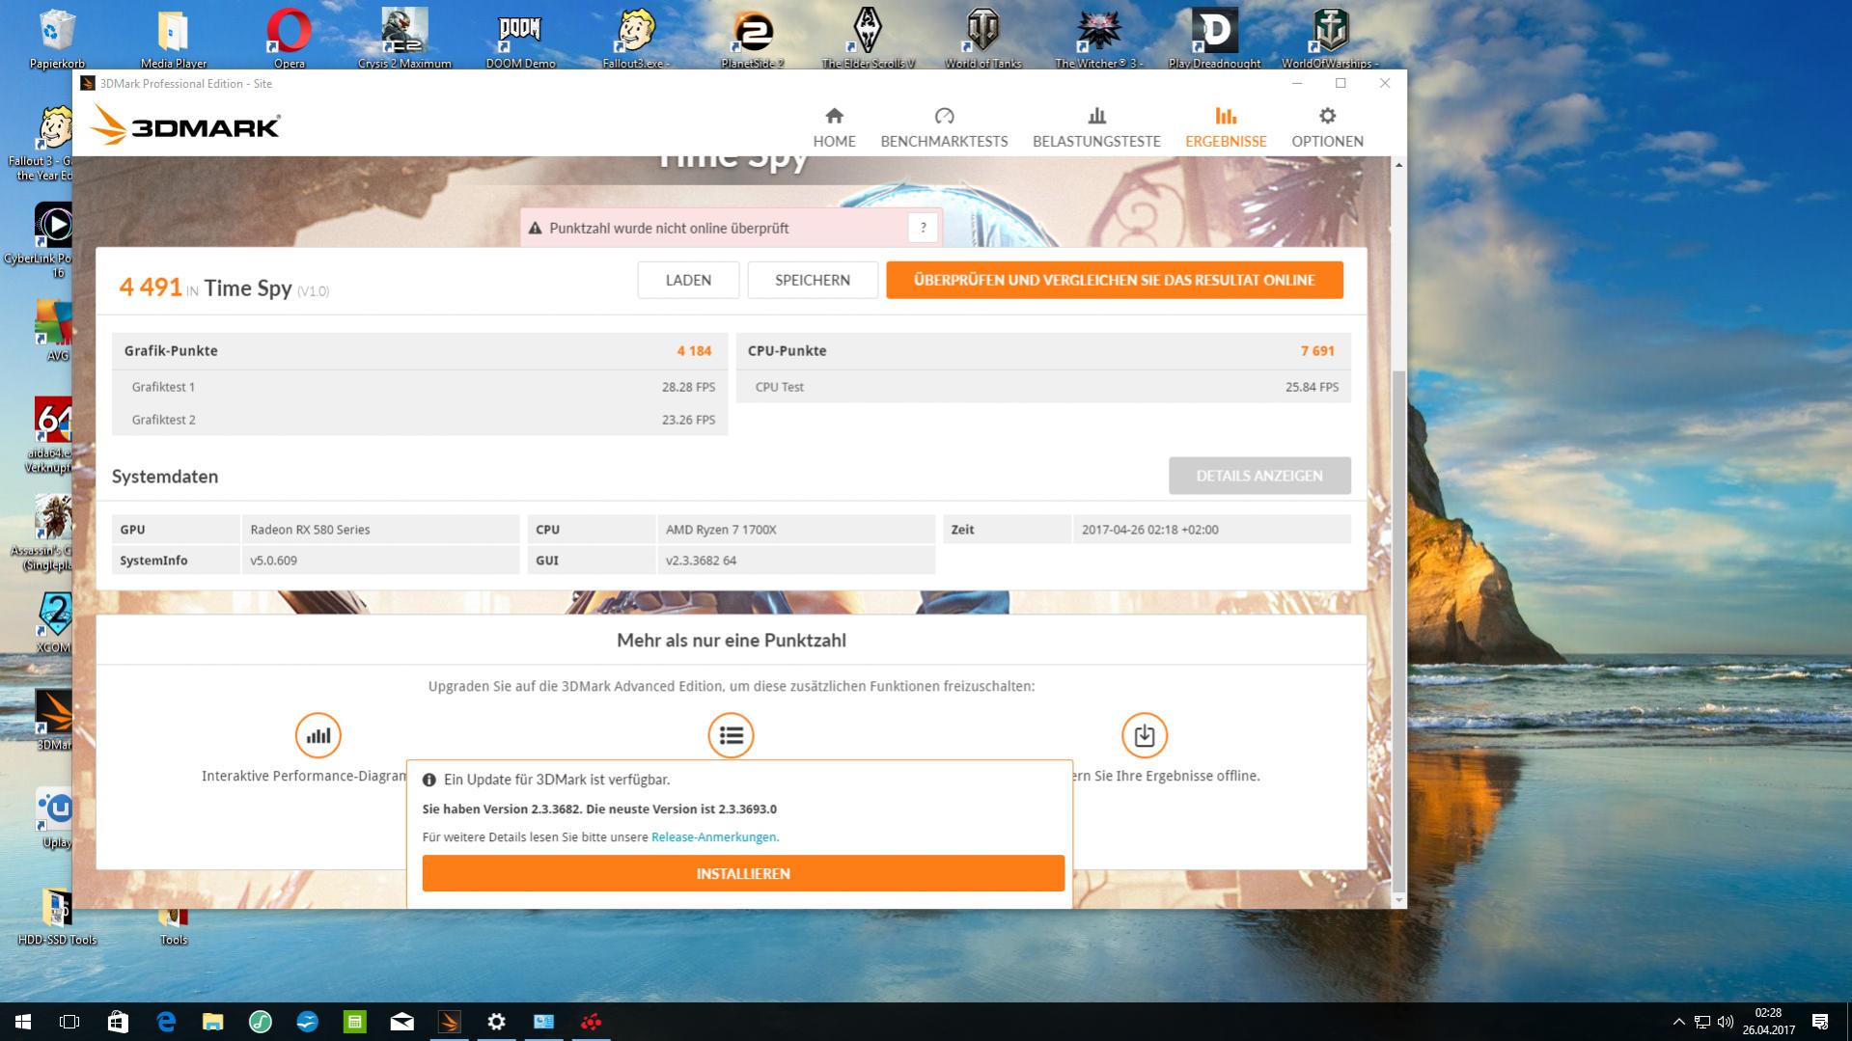Click the CPU value AMD Ryzen 7 1700X
Image resolution: width=1852 pixels, height=1041 pixels.
721,529
